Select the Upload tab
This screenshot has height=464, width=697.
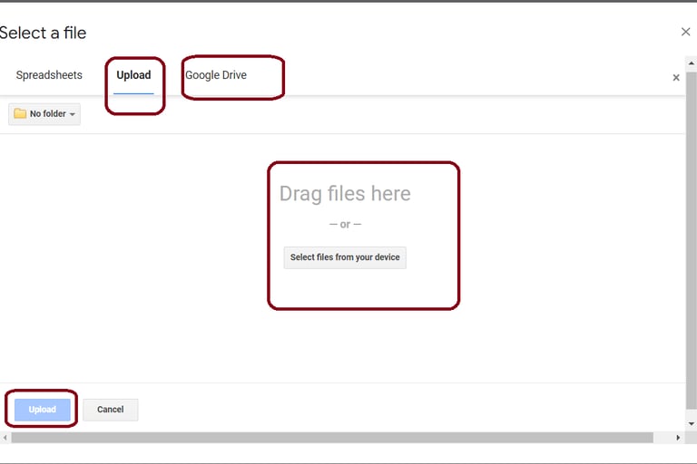tap(133, 75)
